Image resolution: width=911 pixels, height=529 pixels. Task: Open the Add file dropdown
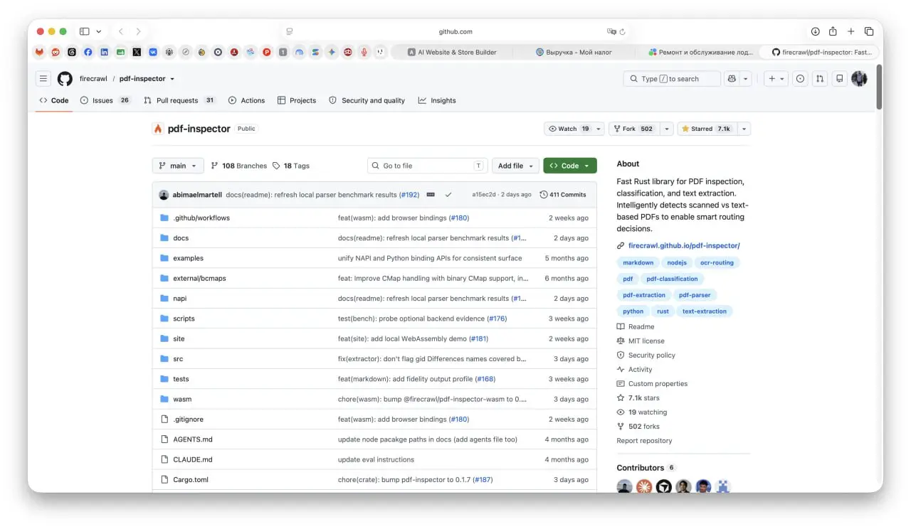[515, 166]
